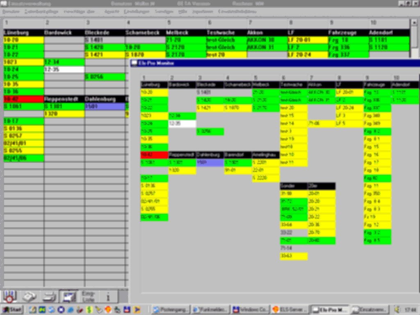Click the Testwache column header in Els Pro Monitor
Viewport: 420px width, 315px height.
(293, 84)
